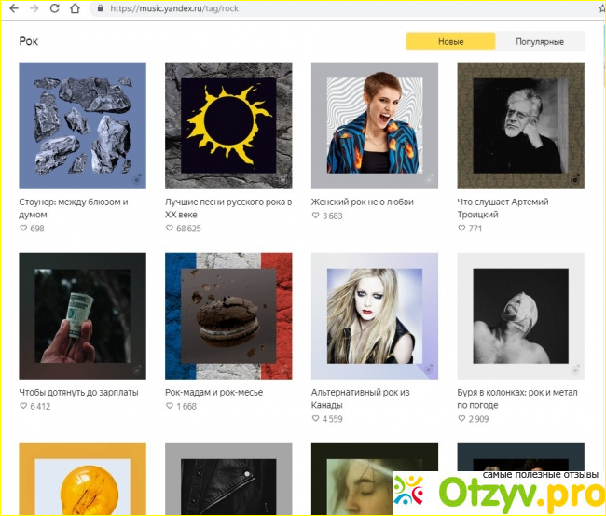Click the black leather jacket cover
606x516 pixels.
click(228, 479)
